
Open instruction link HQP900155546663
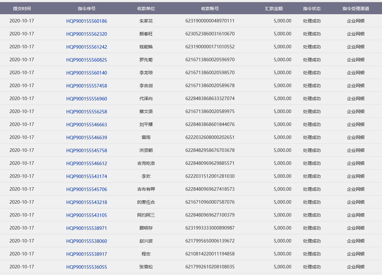point(86,125)
